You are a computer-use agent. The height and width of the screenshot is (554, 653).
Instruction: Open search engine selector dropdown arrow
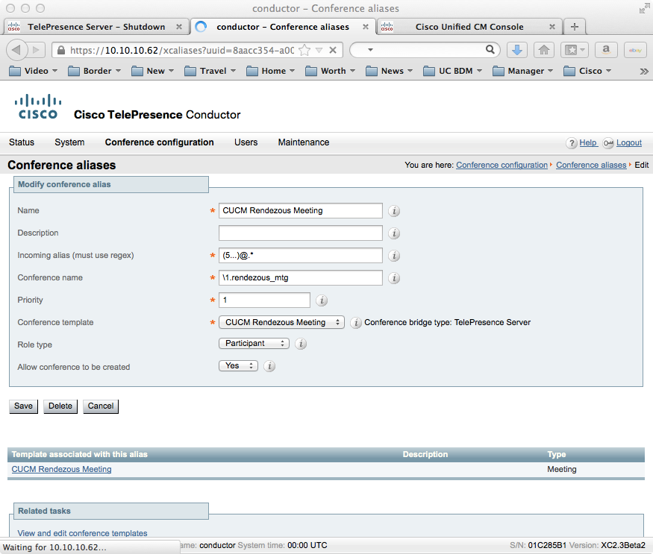tap(370, 50)
